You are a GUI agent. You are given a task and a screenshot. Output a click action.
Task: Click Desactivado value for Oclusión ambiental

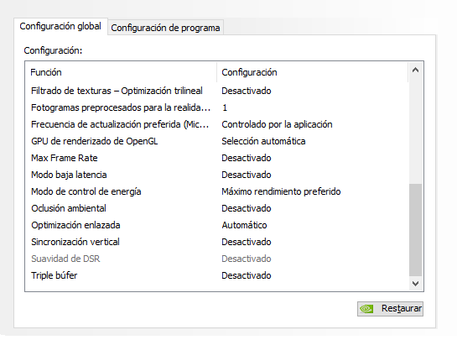point(247,208)
